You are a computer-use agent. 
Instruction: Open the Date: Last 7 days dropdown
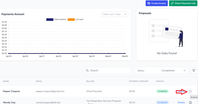coord(115,14)
